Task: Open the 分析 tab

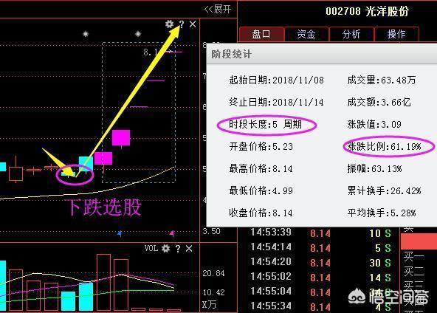Action: pyautogui.click(x=351, y=34)
